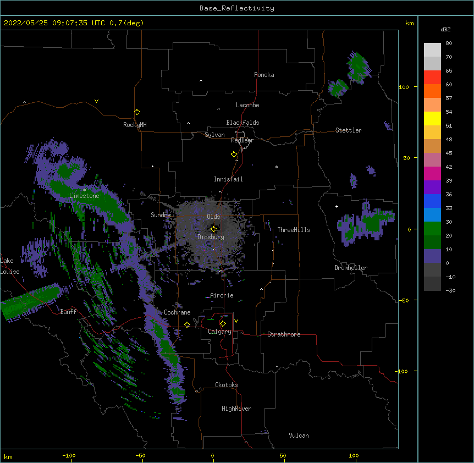474x463 pixels.
Task: Pick the slate-purple 10 dBZ legend swatch
Action: click(432, 256)
